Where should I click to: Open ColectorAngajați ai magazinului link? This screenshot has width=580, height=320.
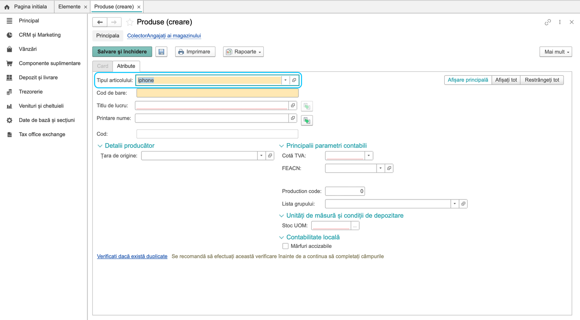tap(164, 36)
